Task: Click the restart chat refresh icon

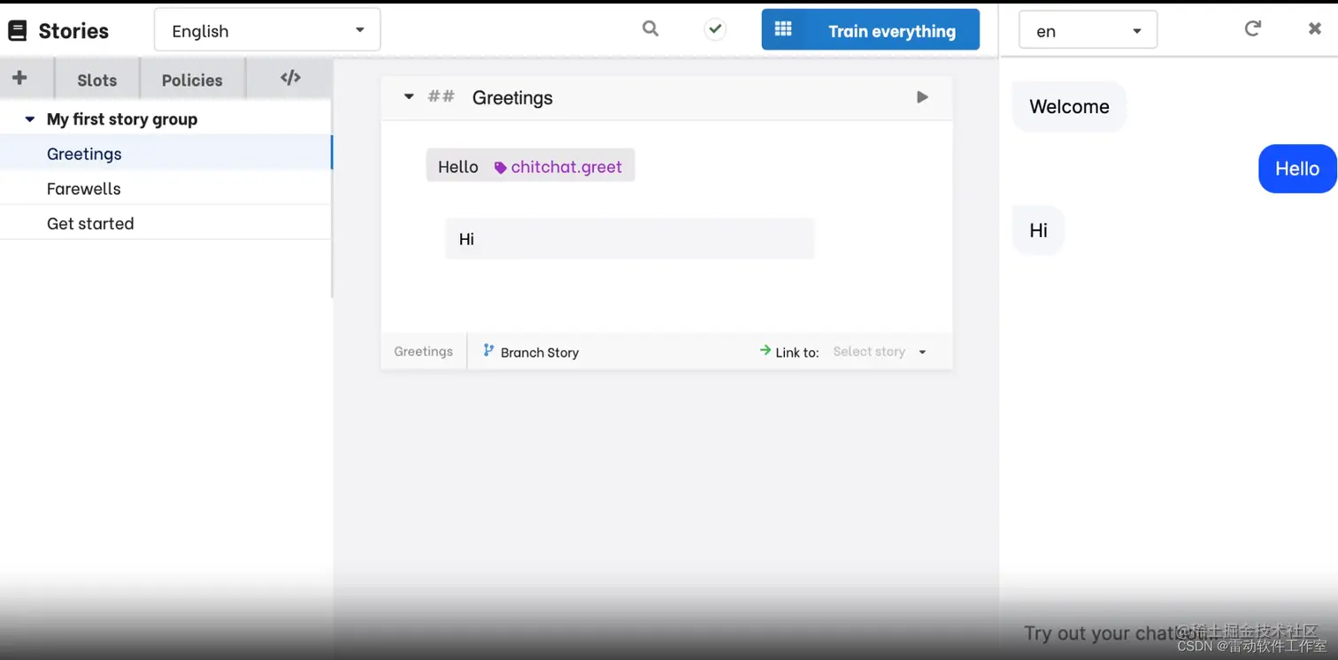Action: pos(1253,28)
